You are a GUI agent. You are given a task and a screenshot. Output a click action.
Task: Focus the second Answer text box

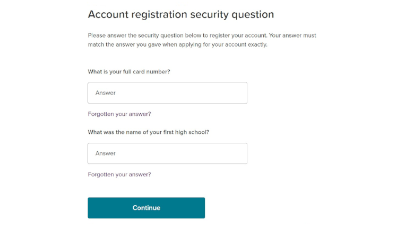click(167, 153)
